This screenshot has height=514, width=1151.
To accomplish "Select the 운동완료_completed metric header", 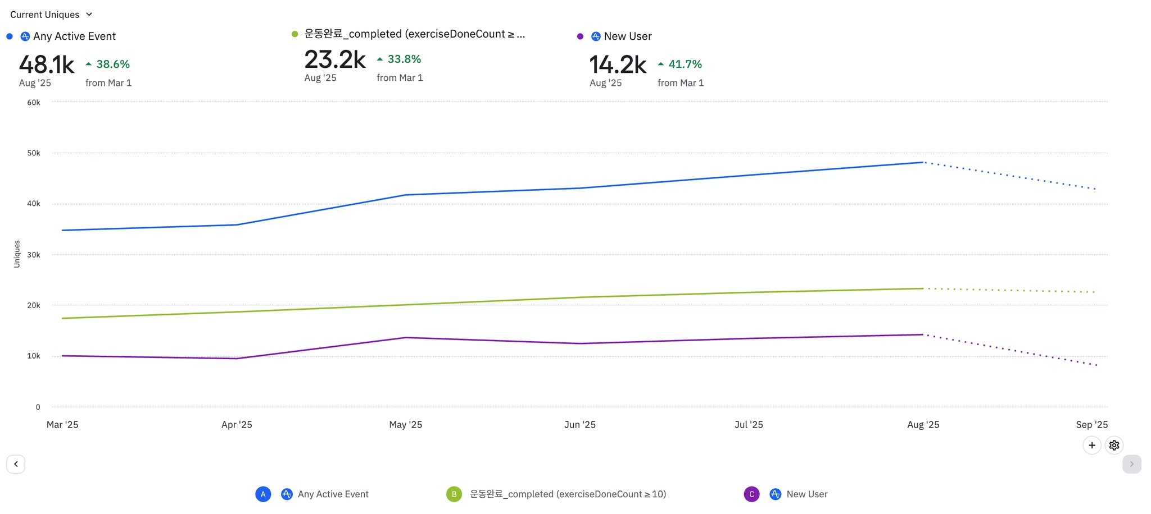I will pos(414,34).
